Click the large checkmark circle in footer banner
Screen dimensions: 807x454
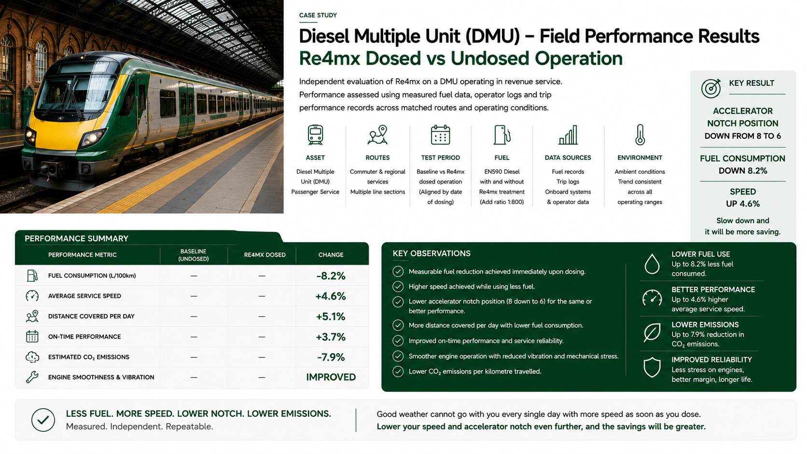pyautogui.click(x=43, y=420)
